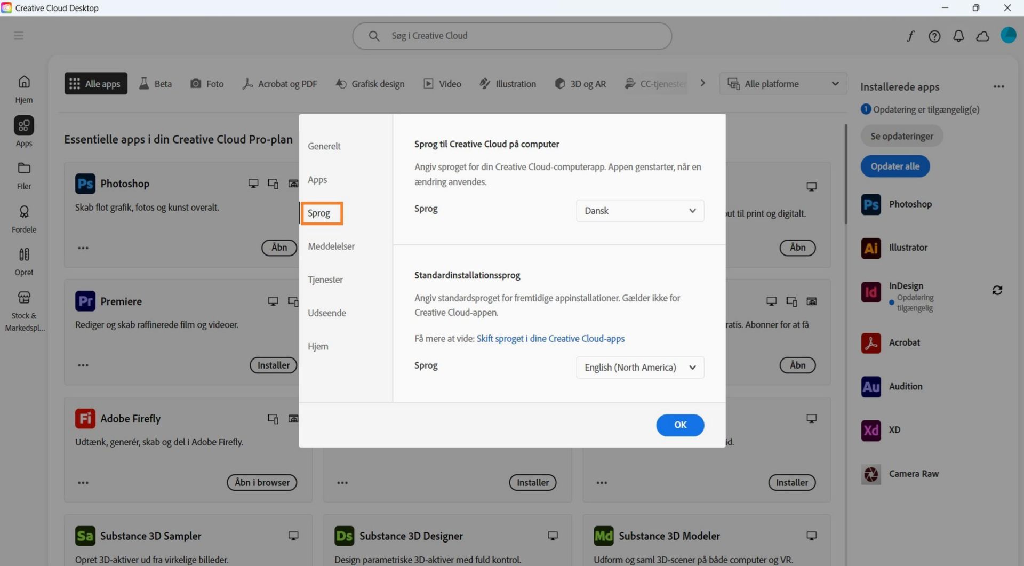Confirm preferences with OK button
1024x566 pixels.
tap(680, 425)
